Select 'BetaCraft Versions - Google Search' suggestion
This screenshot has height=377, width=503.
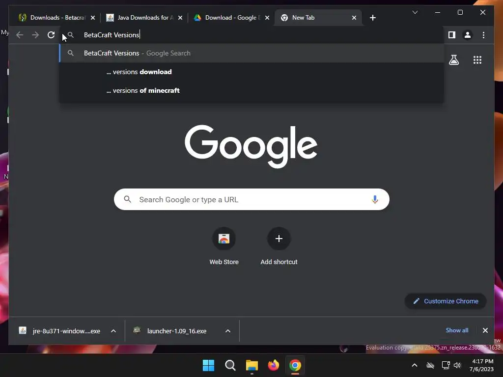click(252, 53)
